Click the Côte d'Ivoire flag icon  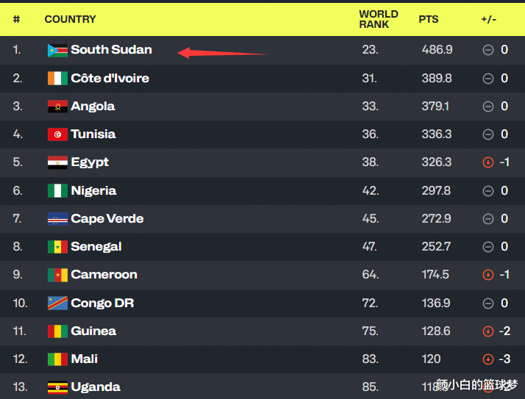(x=57, y=79)
